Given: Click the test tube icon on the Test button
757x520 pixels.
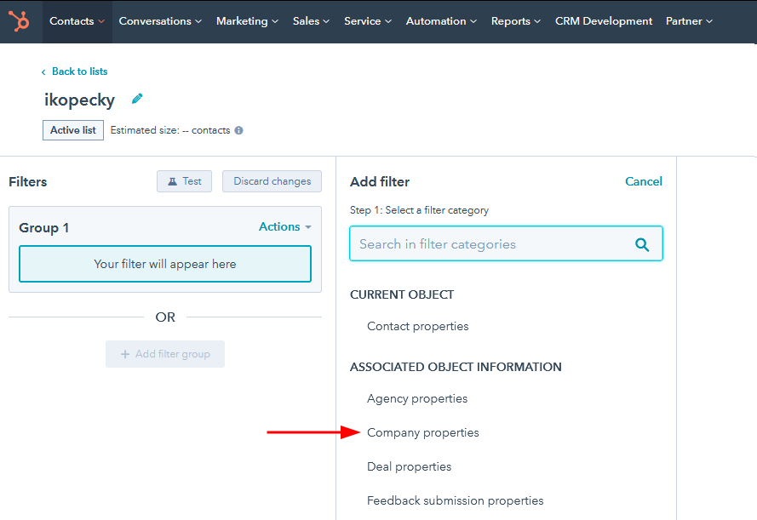Looking at the screenshot, I should click(x=171, y=181).
